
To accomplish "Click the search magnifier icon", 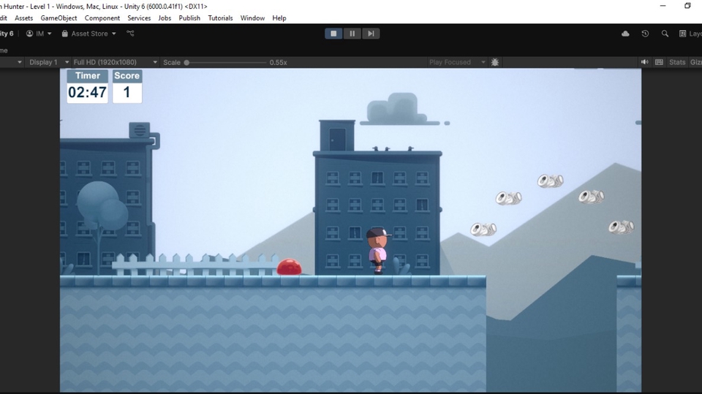I will pyautogui.click(x=665, y=34).
